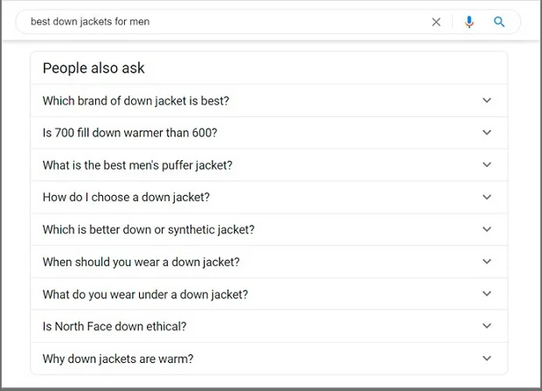This screenshot has height=391, width=542.
Task: Expand chevron for 'Is North Face down ethical?'
Action: (x=487, y=326)
